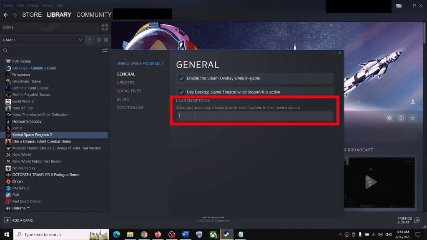The height and width of the screenshot is (240, 427).
Task: Open Microsoft Word from taskbar
Action: pyautogui.click(x=186, y=234)
